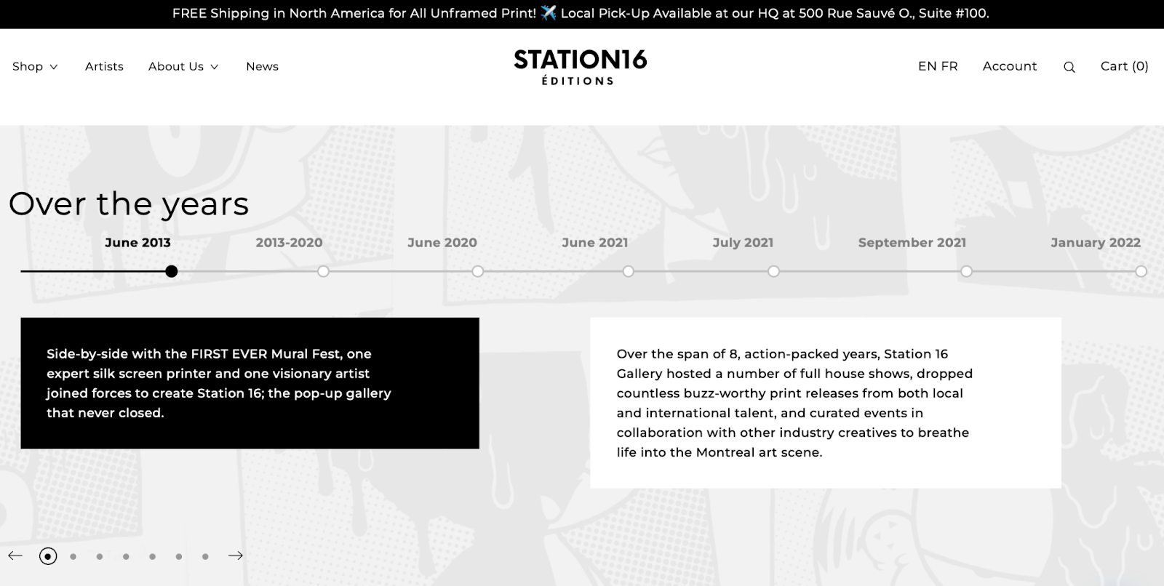Select the active first pagination dot

point(48,556)
